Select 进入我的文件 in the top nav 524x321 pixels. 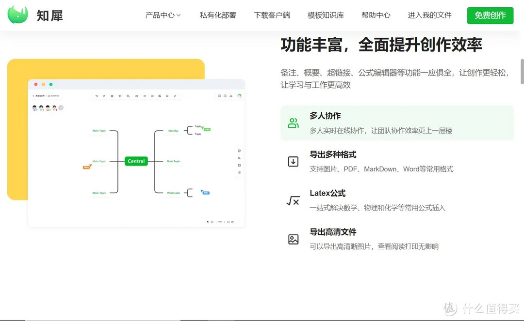click(x=429, y=15)
